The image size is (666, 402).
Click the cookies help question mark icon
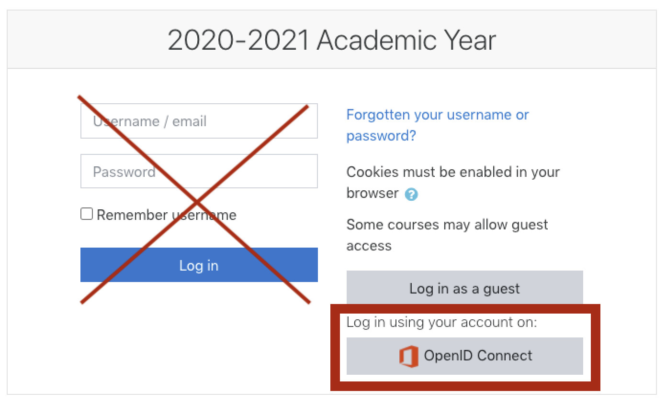(411, 194)
